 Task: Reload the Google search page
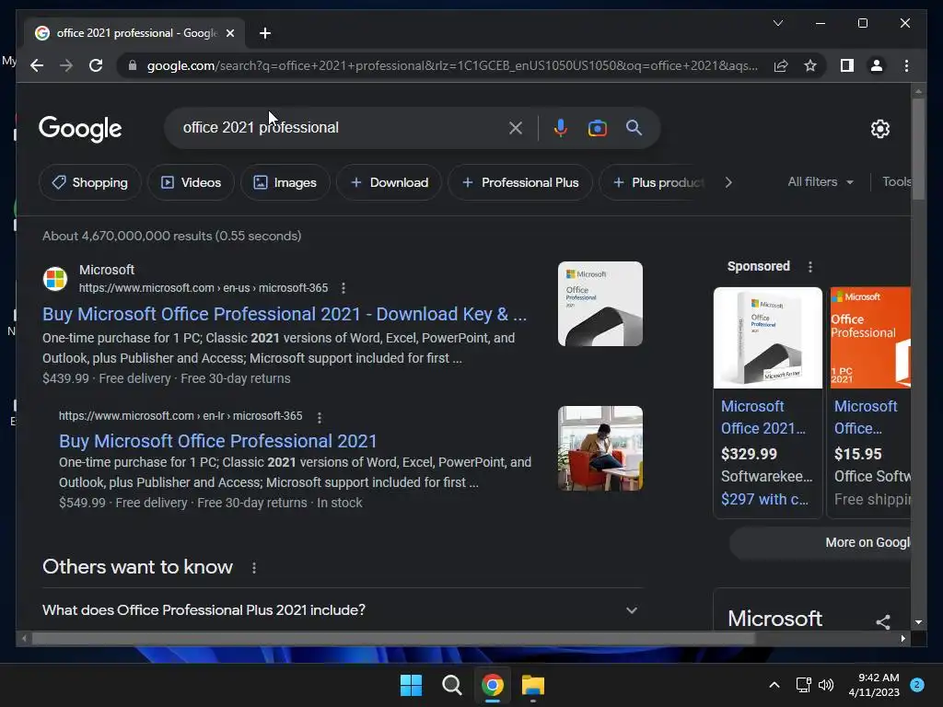pos(96,65)
